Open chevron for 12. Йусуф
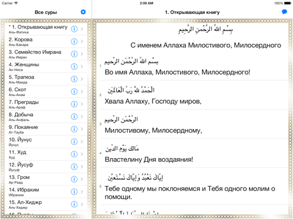 pyautogui.click(x=82, y=167)
